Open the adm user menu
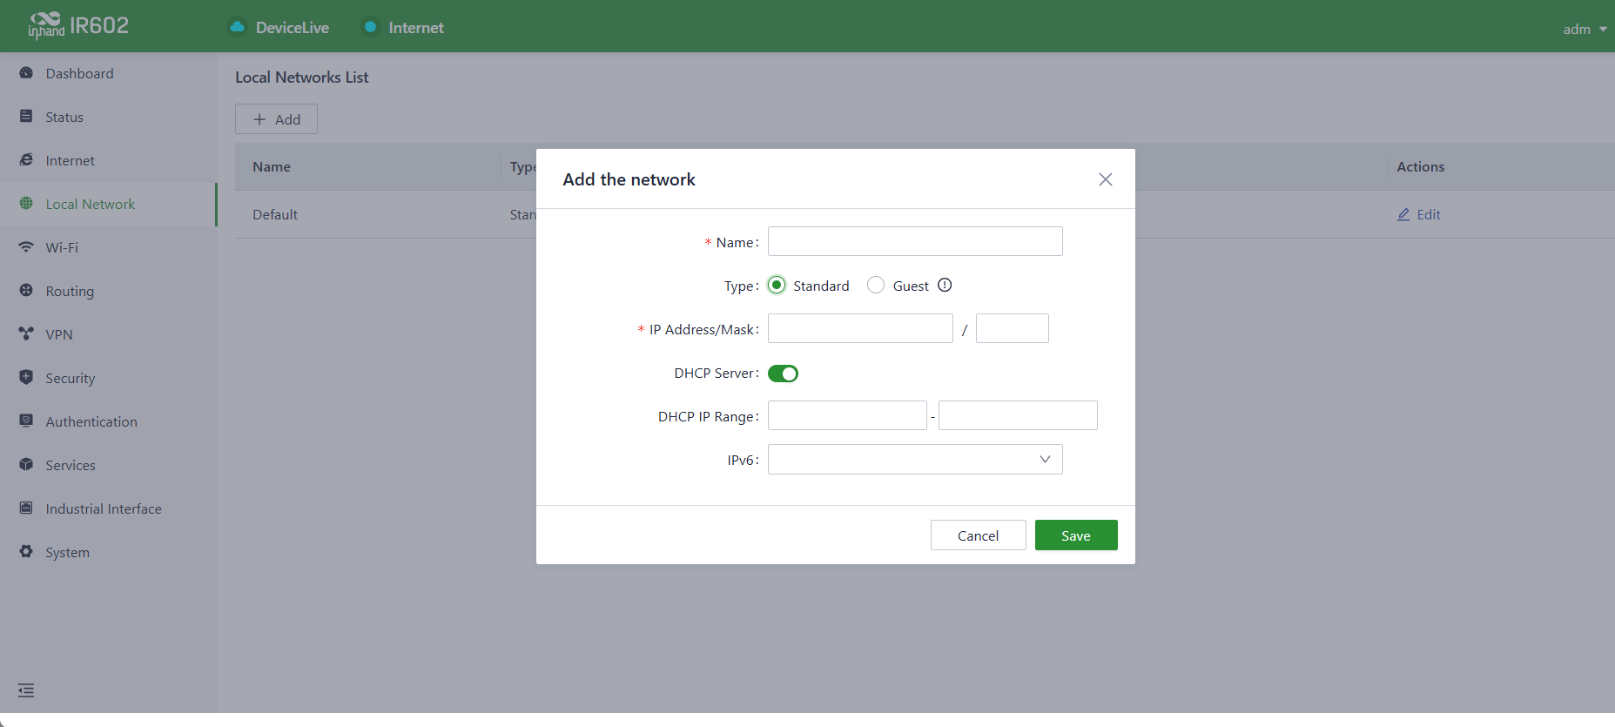The width and height of the screenshot is (1615, 727). [x=1585, y=29]
